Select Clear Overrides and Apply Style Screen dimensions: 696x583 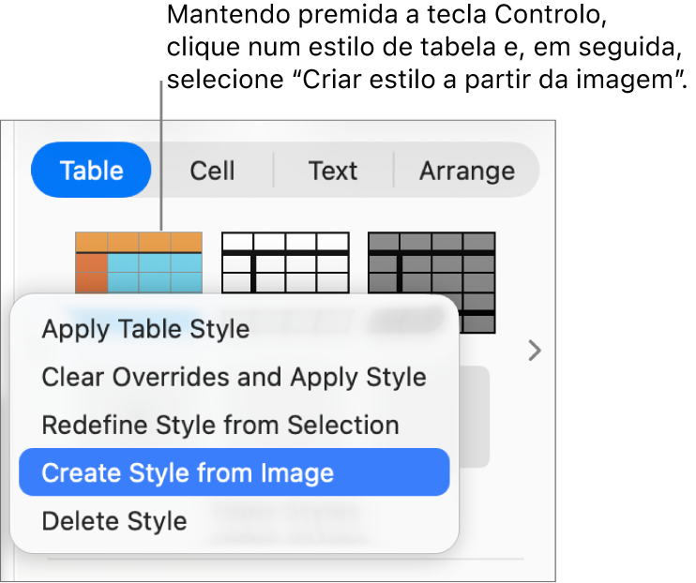point(234,377)
